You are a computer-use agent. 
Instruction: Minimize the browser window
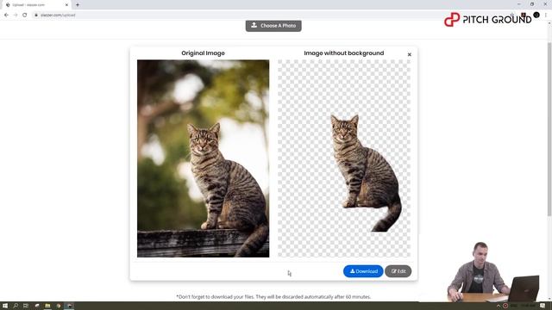(519, 4)
